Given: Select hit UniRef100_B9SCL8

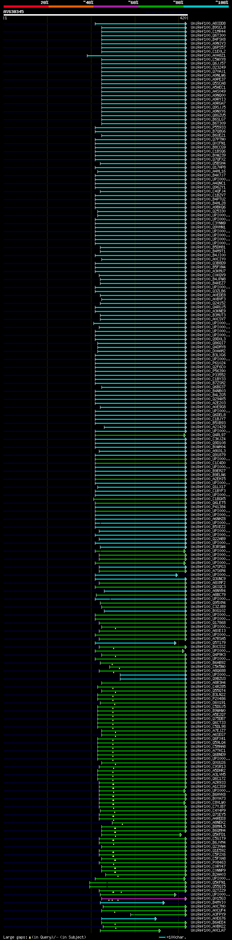Looking at the screenshot, I should click(x=208, y=28).
